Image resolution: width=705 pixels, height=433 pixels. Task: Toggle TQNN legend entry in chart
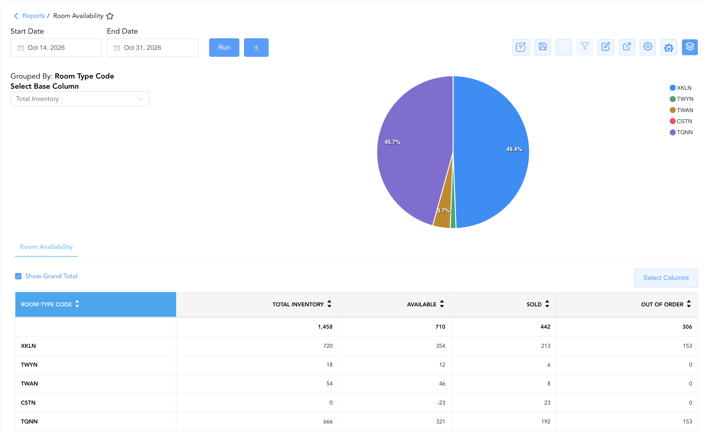click(x=681, y=132)
